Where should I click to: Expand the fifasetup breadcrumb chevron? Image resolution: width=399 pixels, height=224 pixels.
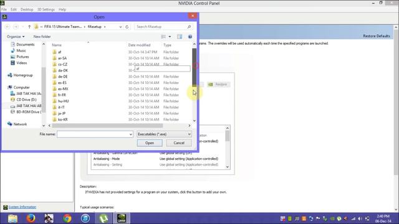click(105, 27)
